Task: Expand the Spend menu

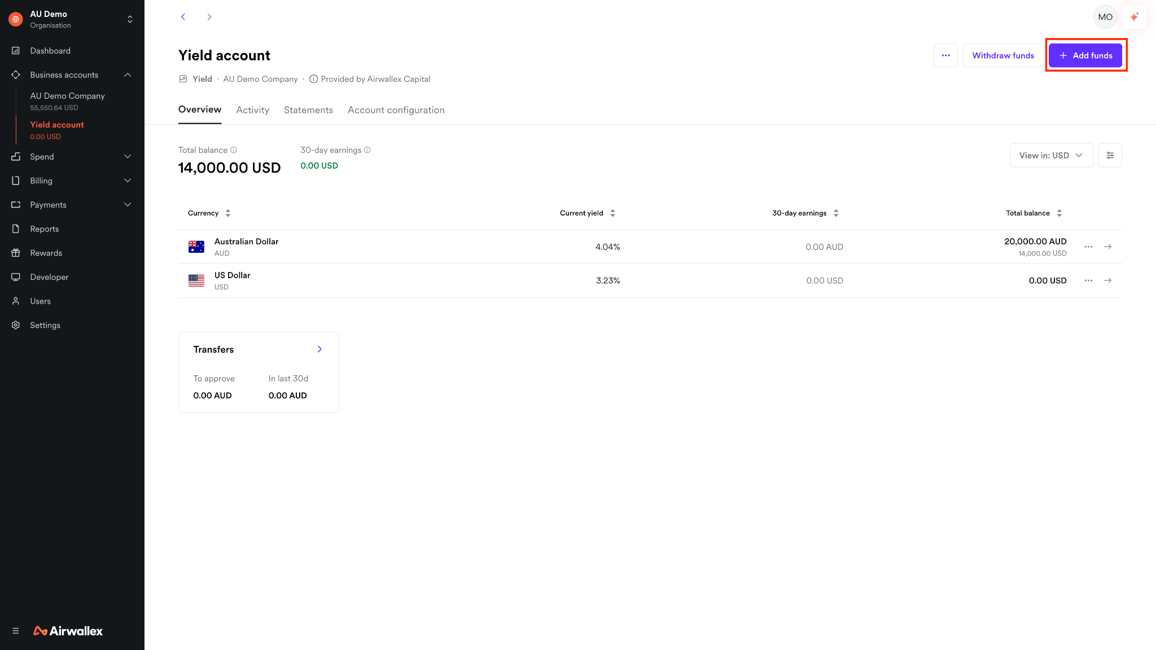Action: pos(128,156)
